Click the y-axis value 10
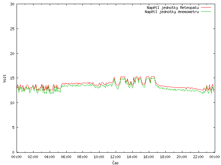This screenshot has width=221, height=165. [x=12, y=103]
